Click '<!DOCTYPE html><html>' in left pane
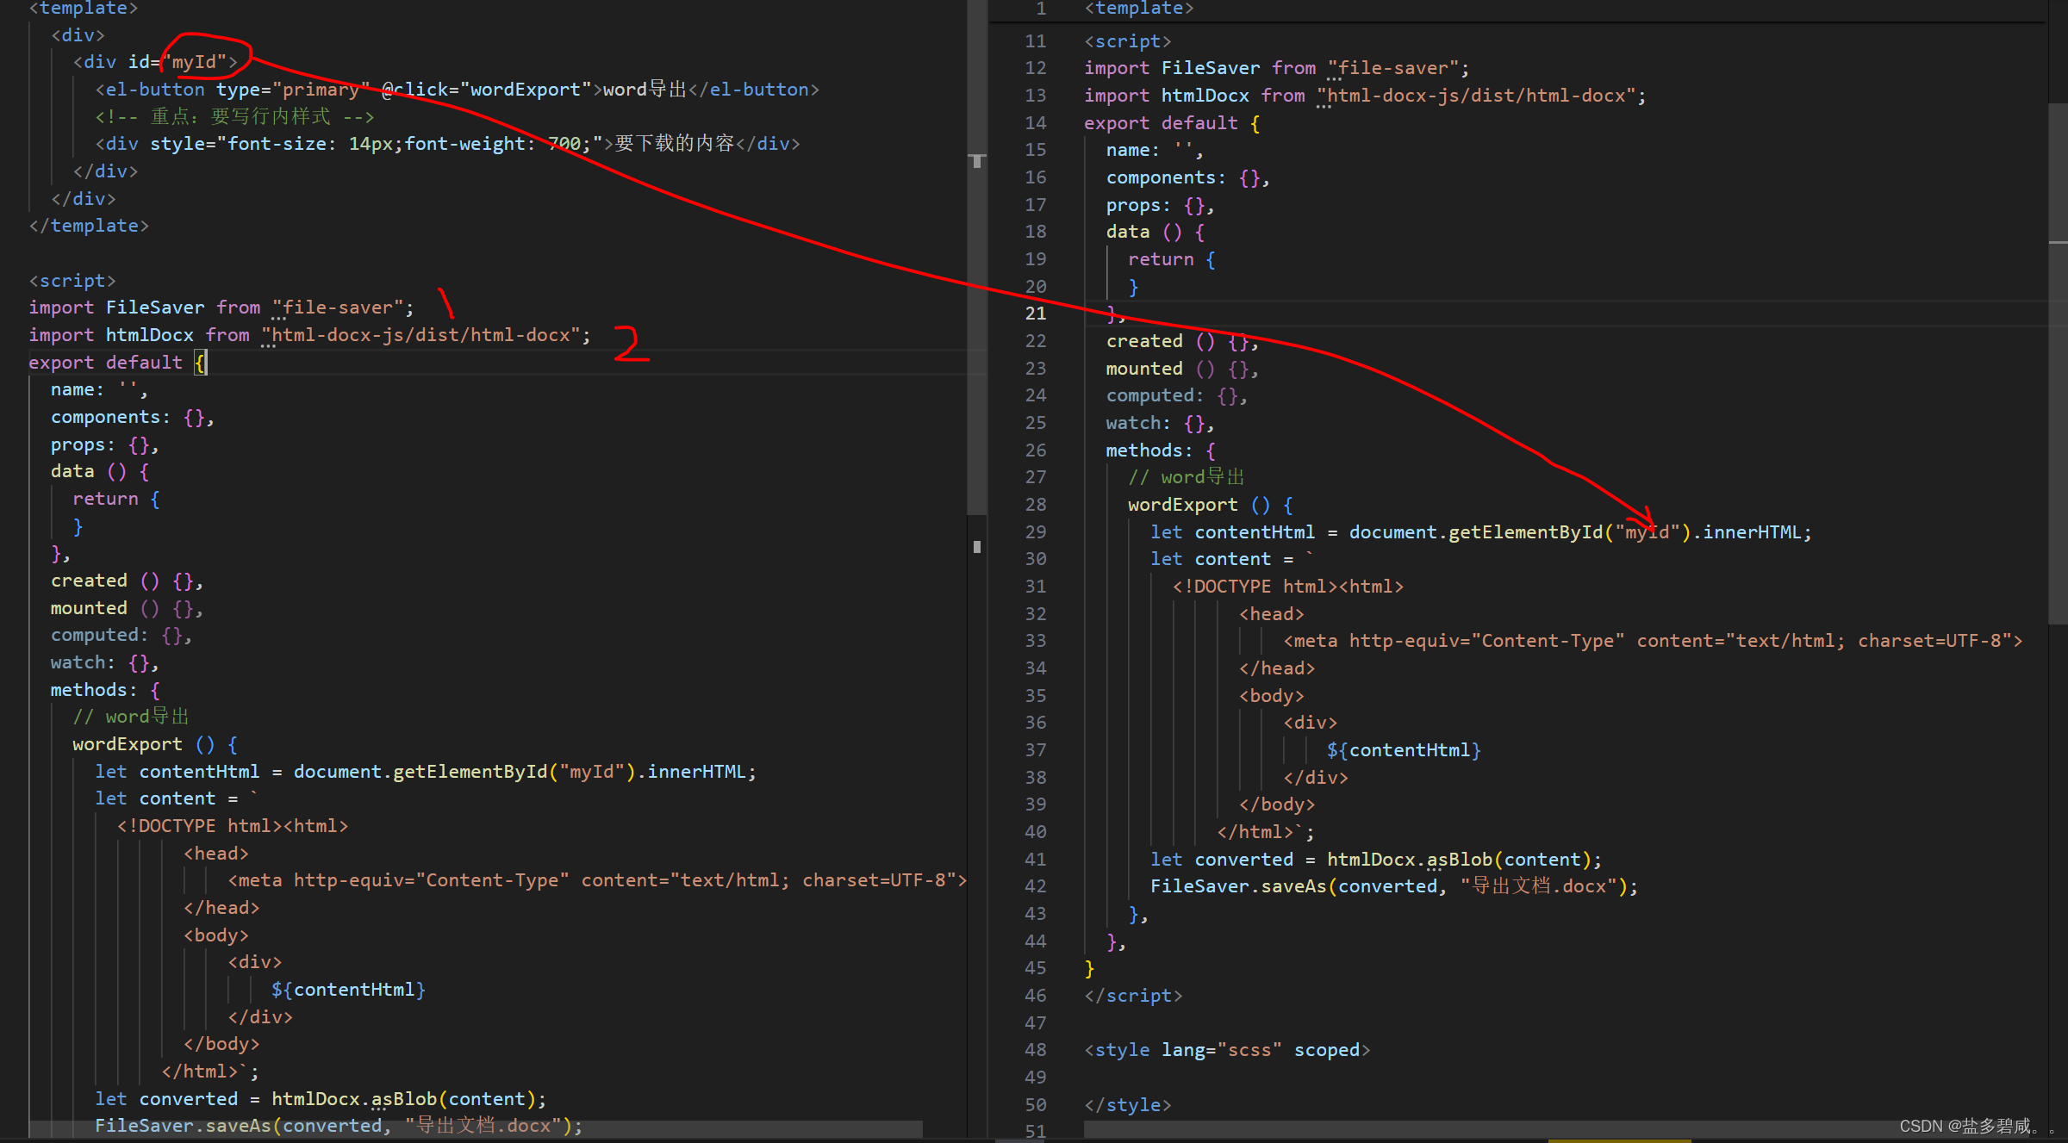Image resolution: width=2068 pixels, height=1143 pixels. [x=233, y=826]
